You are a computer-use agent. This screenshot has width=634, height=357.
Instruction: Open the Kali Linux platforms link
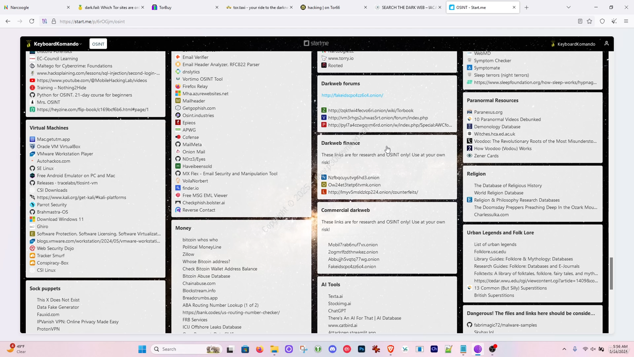81,197
